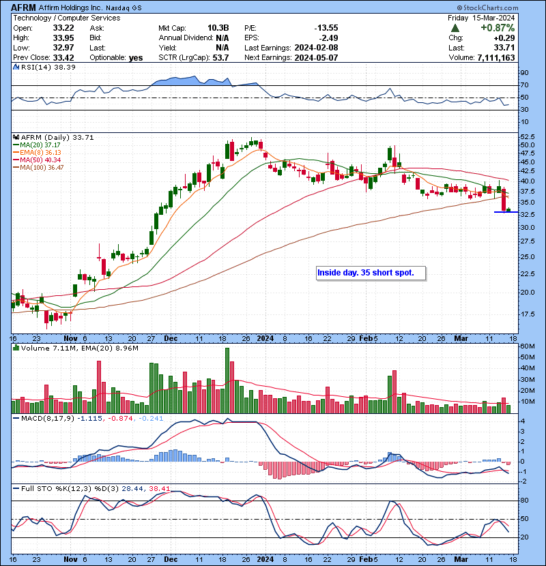The height and width of the screenshot is (566, 546).
Task: Click the P/E value -13.55
Action: tap(326, 28)
